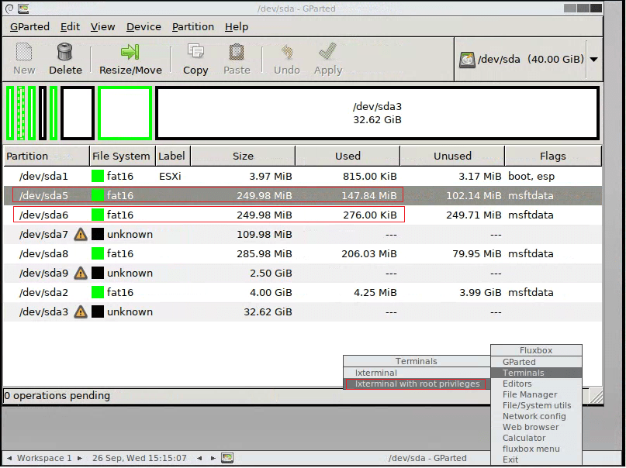Open the Resize/Move tool
This screenshot has width=626, height=468.
130,58
